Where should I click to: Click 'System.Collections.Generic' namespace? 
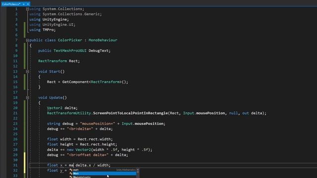pos(71,14)
